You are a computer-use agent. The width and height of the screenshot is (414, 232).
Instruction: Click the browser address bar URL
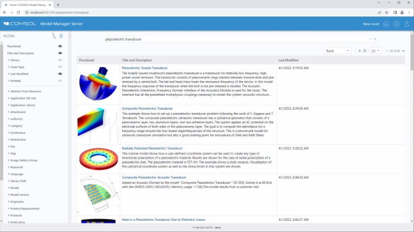pos(59,12)
